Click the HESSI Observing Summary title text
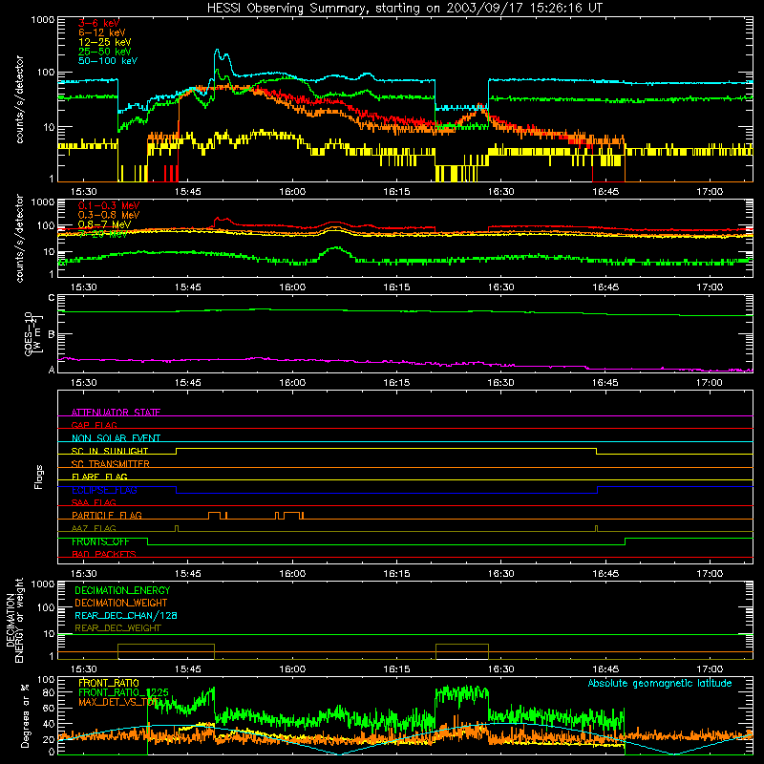Screen dimensions: 764x764 tap(405, 9)
